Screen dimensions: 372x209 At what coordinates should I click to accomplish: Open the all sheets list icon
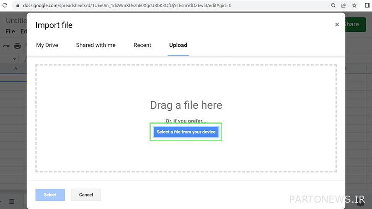12,201
